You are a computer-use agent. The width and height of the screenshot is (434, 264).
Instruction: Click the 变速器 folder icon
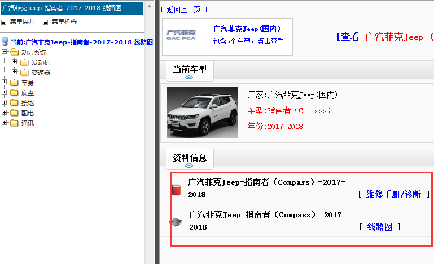24,73
